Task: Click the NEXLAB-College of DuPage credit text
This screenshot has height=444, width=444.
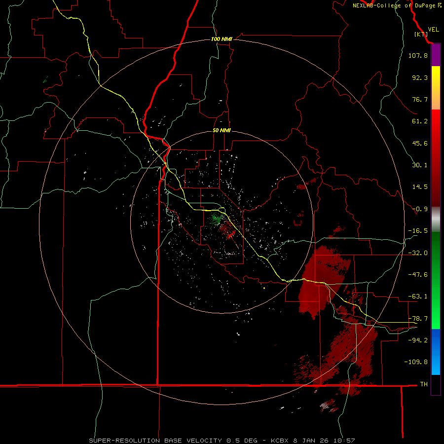Action: click(397, 5)
